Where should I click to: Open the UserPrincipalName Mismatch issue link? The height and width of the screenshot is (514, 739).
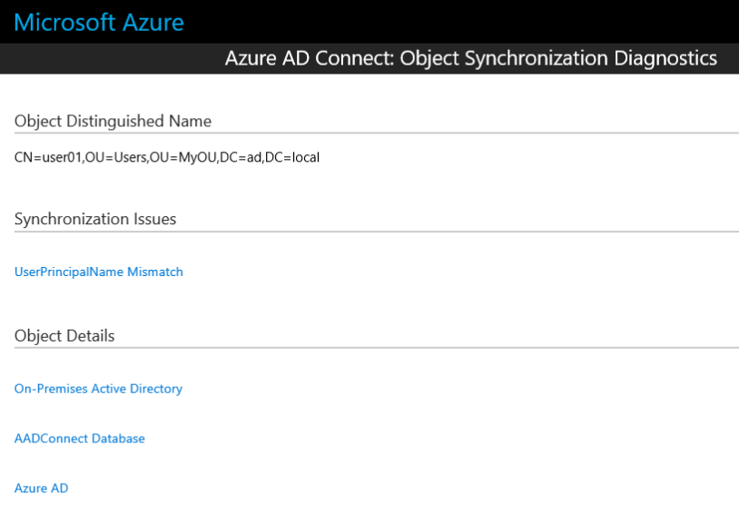tap(98, 272)
